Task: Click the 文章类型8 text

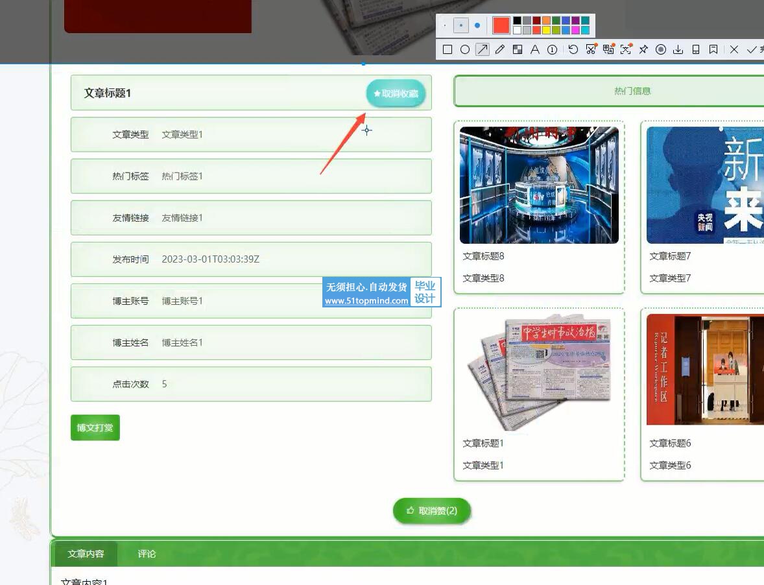Action: tap(483, 278)
